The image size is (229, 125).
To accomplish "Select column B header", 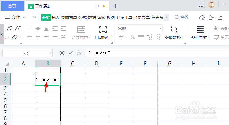I will coord(48,64).
